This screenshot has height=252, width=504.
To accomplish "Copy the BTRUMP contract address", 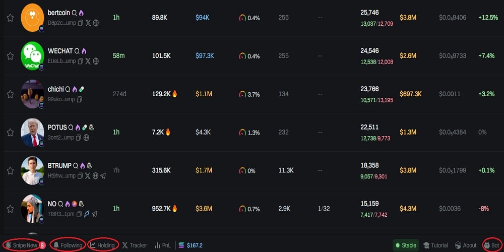I will pyautogui.click(x=80, y=176).
